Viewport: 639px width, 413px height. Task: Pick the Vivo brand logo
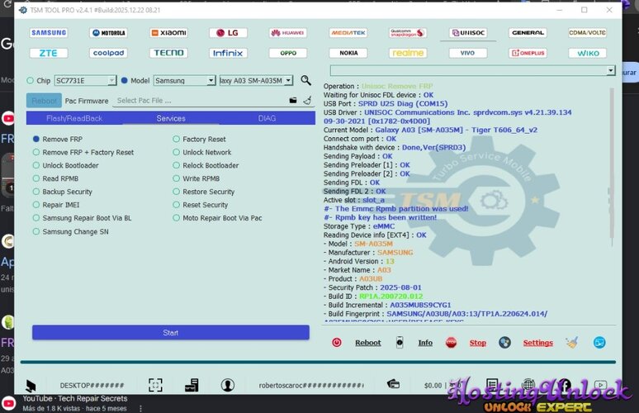(468, 53)
